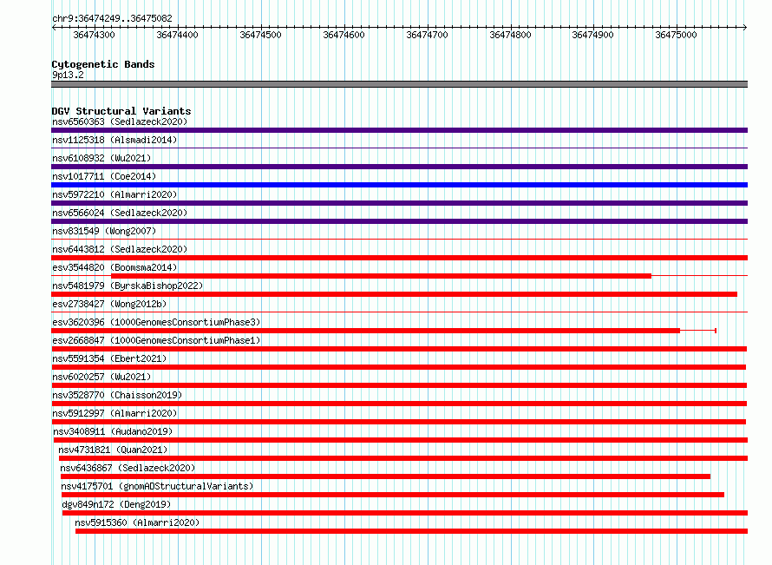Click the nsv831549 (Wong2007) label
The height and width of the screenshot is (565, 772).
104,231
